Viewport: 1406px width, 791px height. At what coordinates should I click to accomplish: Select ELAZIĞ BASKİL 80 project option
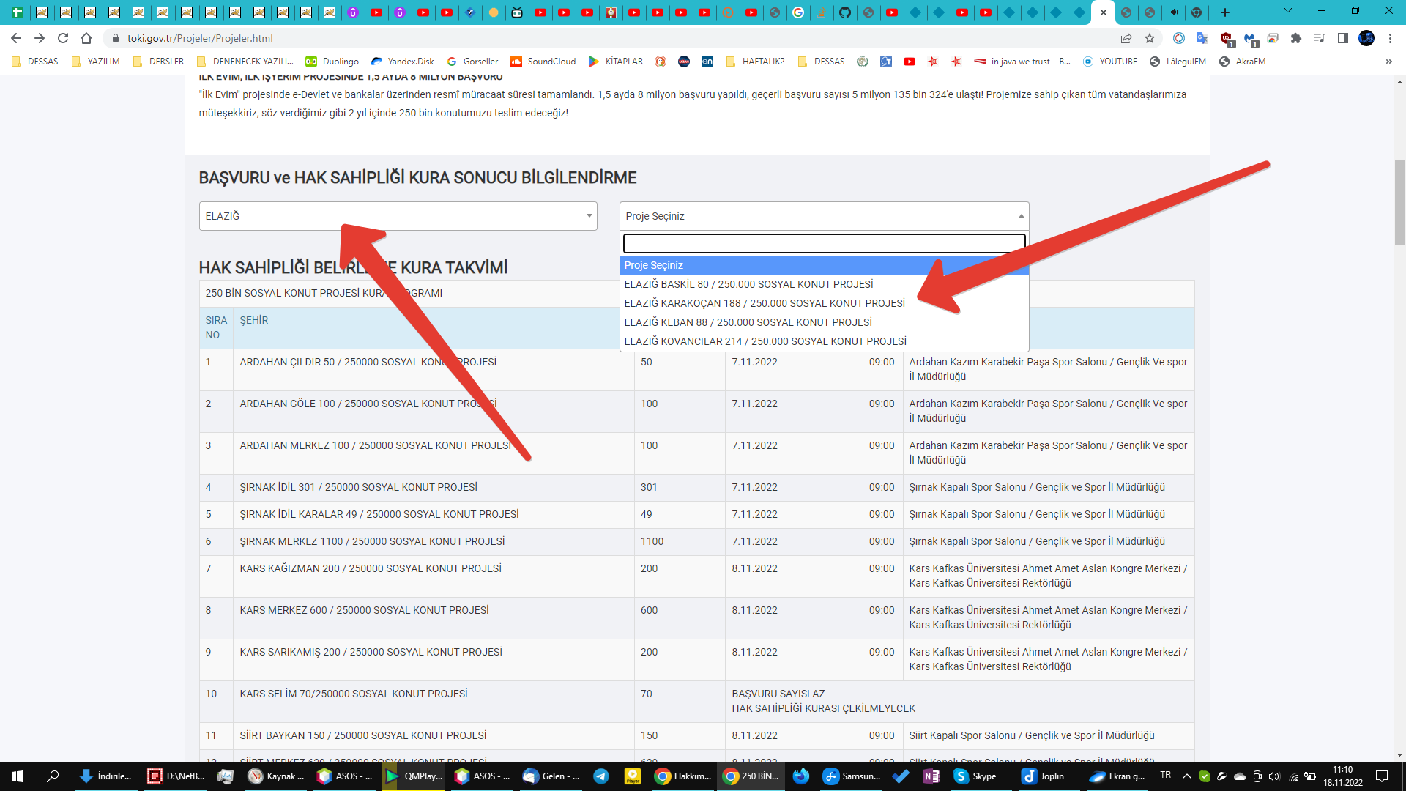coord(748,284)
